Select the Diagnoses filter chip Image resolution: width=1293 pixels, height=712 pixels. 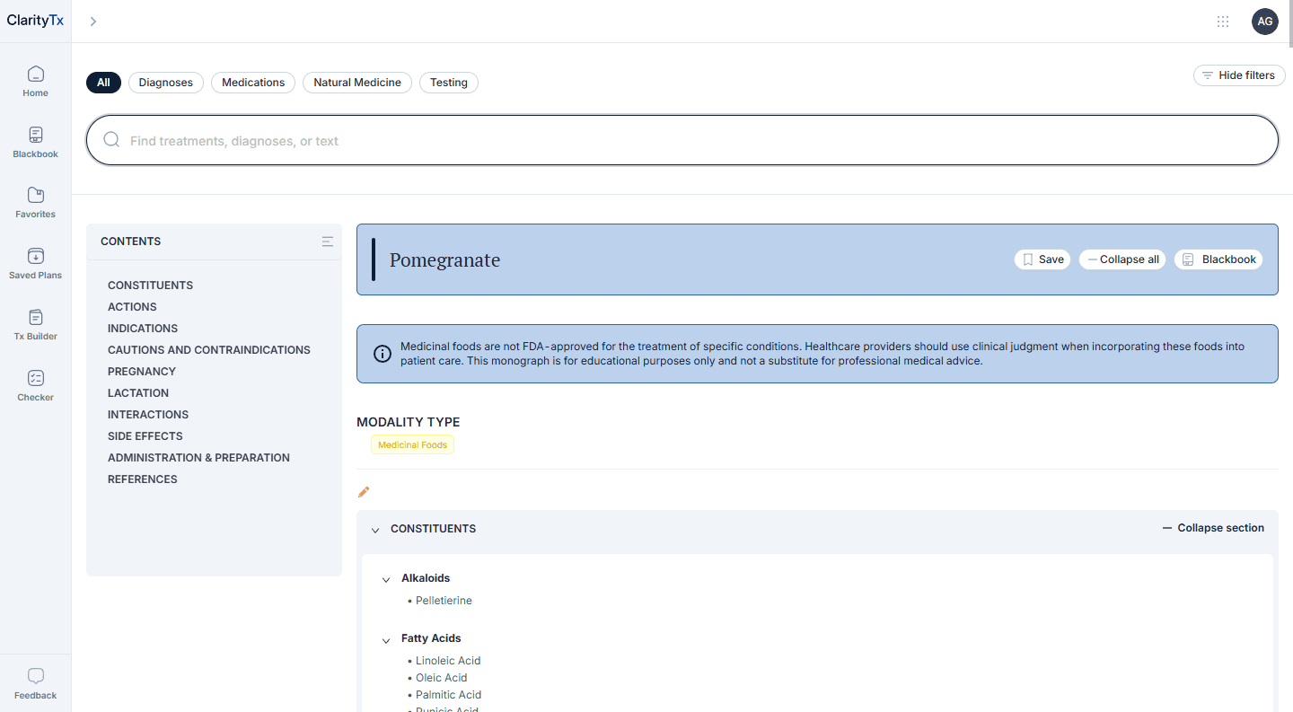point(166,83)
